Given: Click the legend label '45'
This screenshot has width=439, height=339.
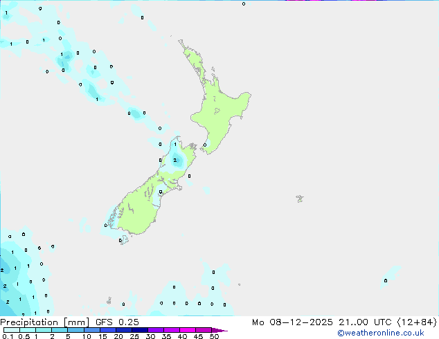Looking at the screenshot, I should coord(198,336).
